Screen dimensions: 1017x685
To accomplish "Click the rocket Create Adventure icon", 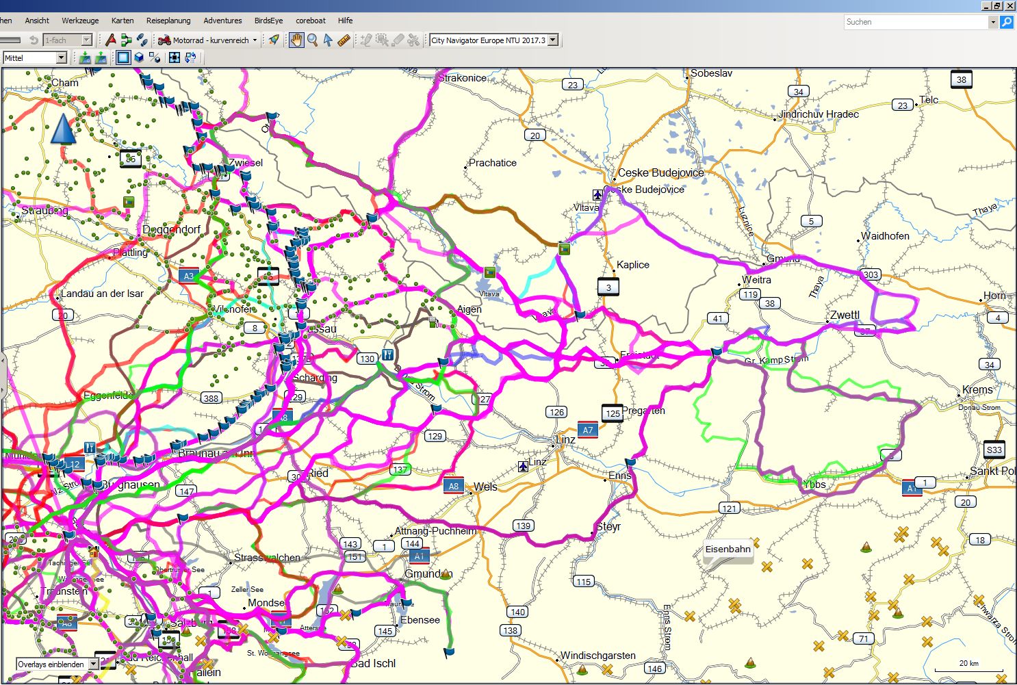I will 274,40.
